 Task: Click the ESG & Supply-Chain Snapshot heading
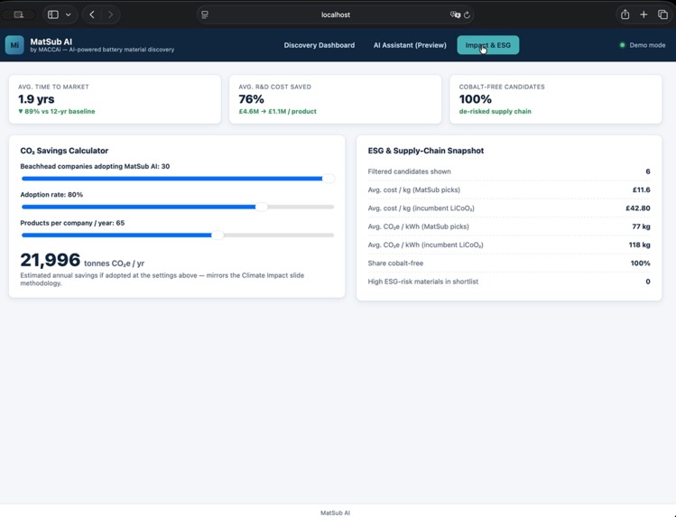(426, 151)
